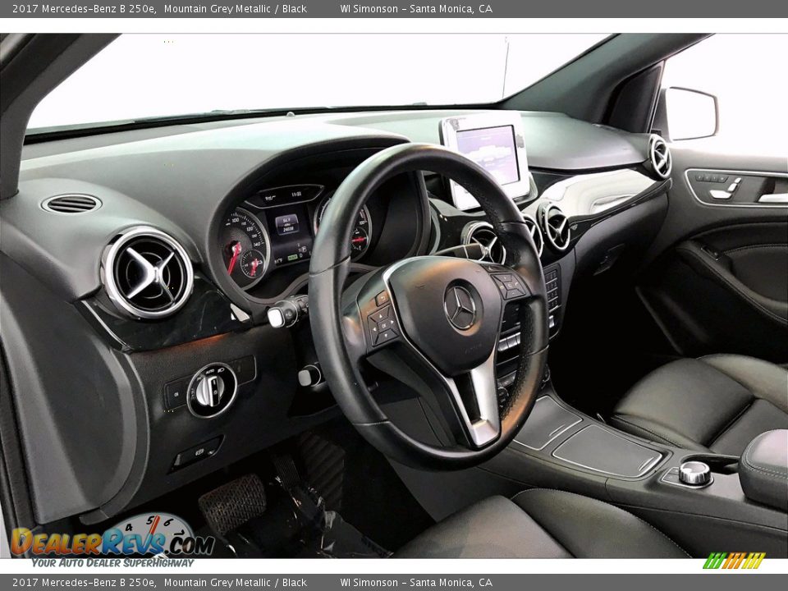This screenshot has width=788, height=591.
Task: Click the chrome passenger door handle
Action: tap(772, 198)
